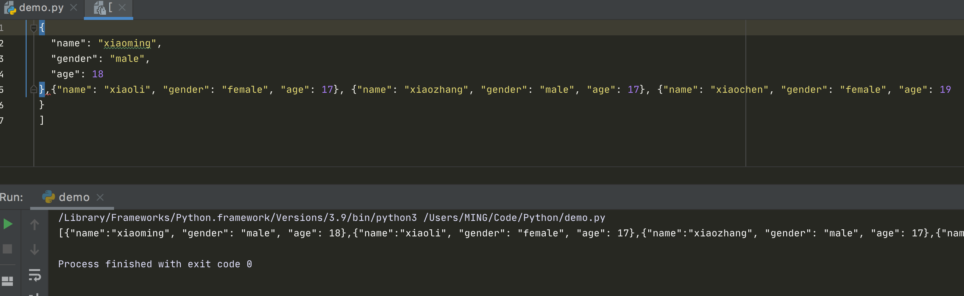Click the file icon on the scratch tab

tap(100, 8)
